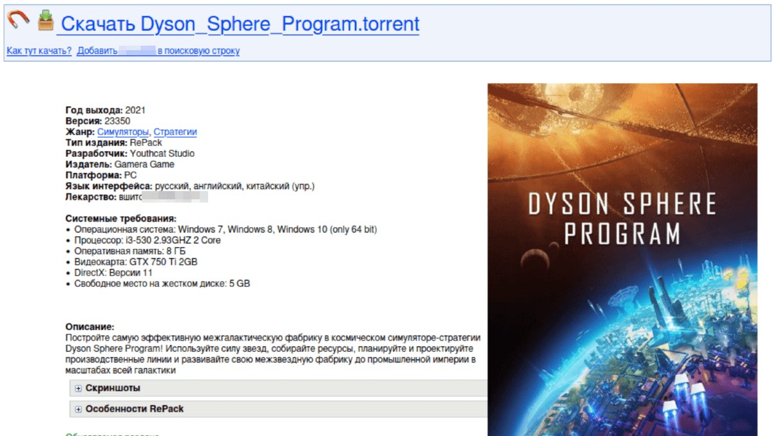Click the Тип издания: RePack line
This screenshot has height=436, width=773.
pos(114,143)
